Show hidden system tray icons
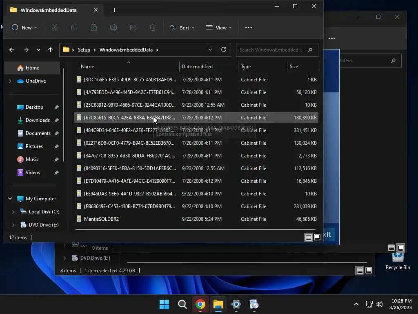Viewport: 418px width, 314px height. [356, 304]
